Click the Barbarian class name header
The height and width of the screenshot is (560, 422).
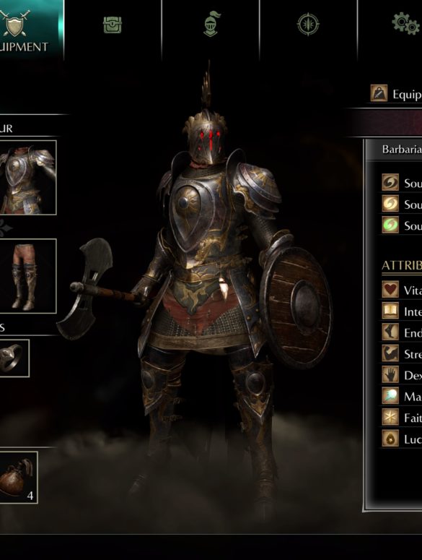[x=402, y=150]
